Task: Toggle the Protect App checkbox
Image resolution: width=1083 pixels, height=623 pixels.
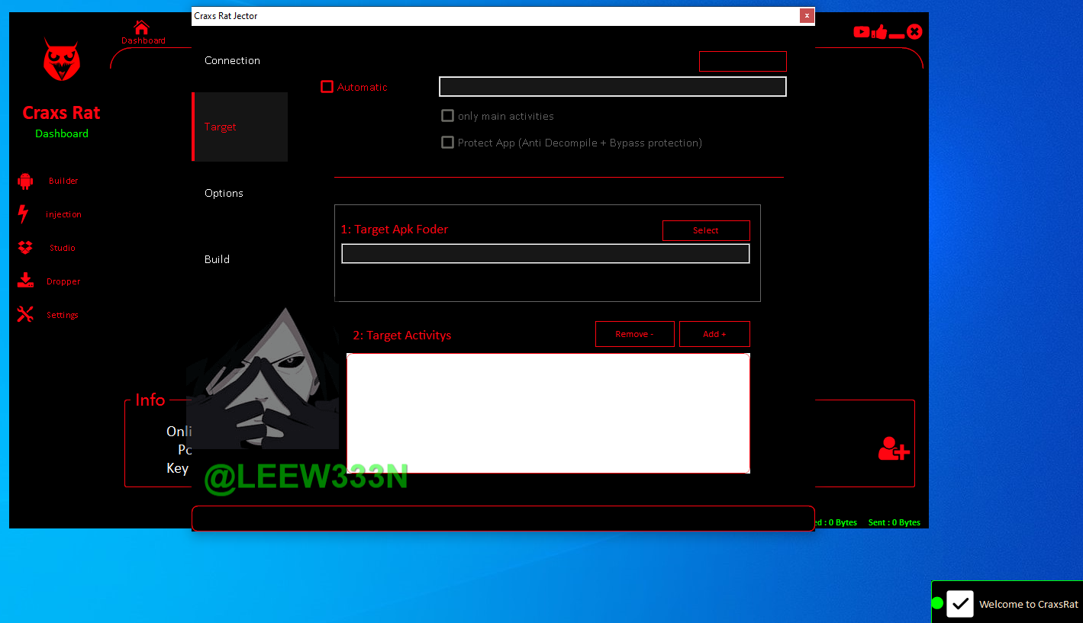Action: [x=448, y=143]
